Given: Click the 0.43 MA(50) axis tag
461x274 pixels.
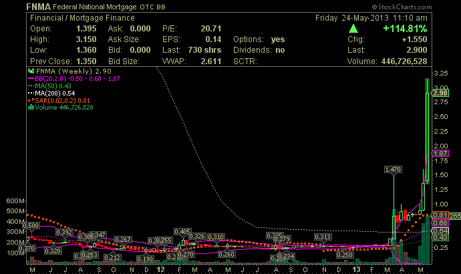Looking at the screenshot, I should coord(440,237).
